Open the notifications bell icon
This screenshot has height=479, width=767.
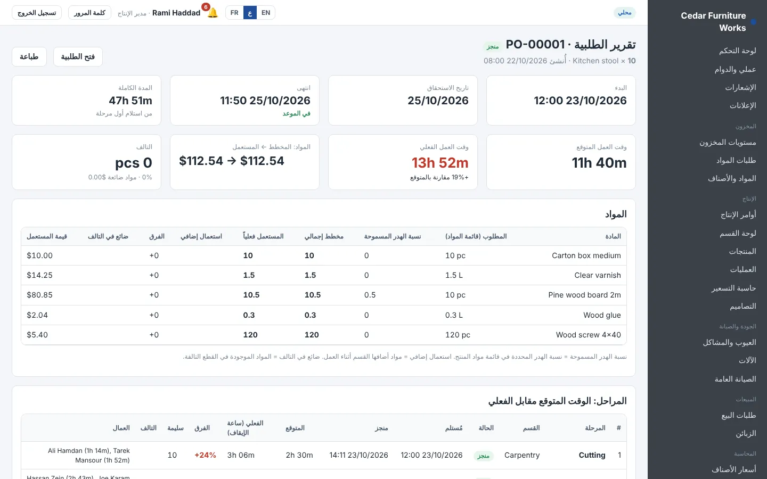[213, 13]
